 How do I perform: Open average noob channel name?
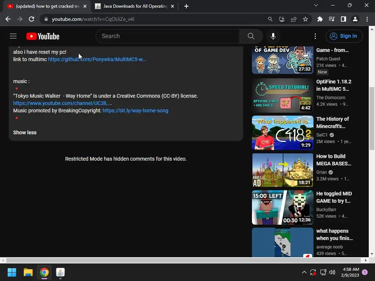tap(329, 247)
